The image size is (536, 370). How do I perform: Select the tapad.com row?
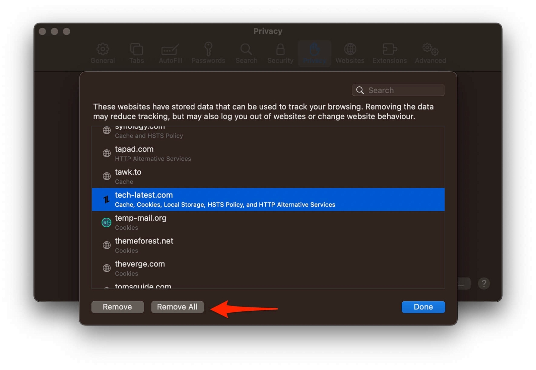point(268,153)
